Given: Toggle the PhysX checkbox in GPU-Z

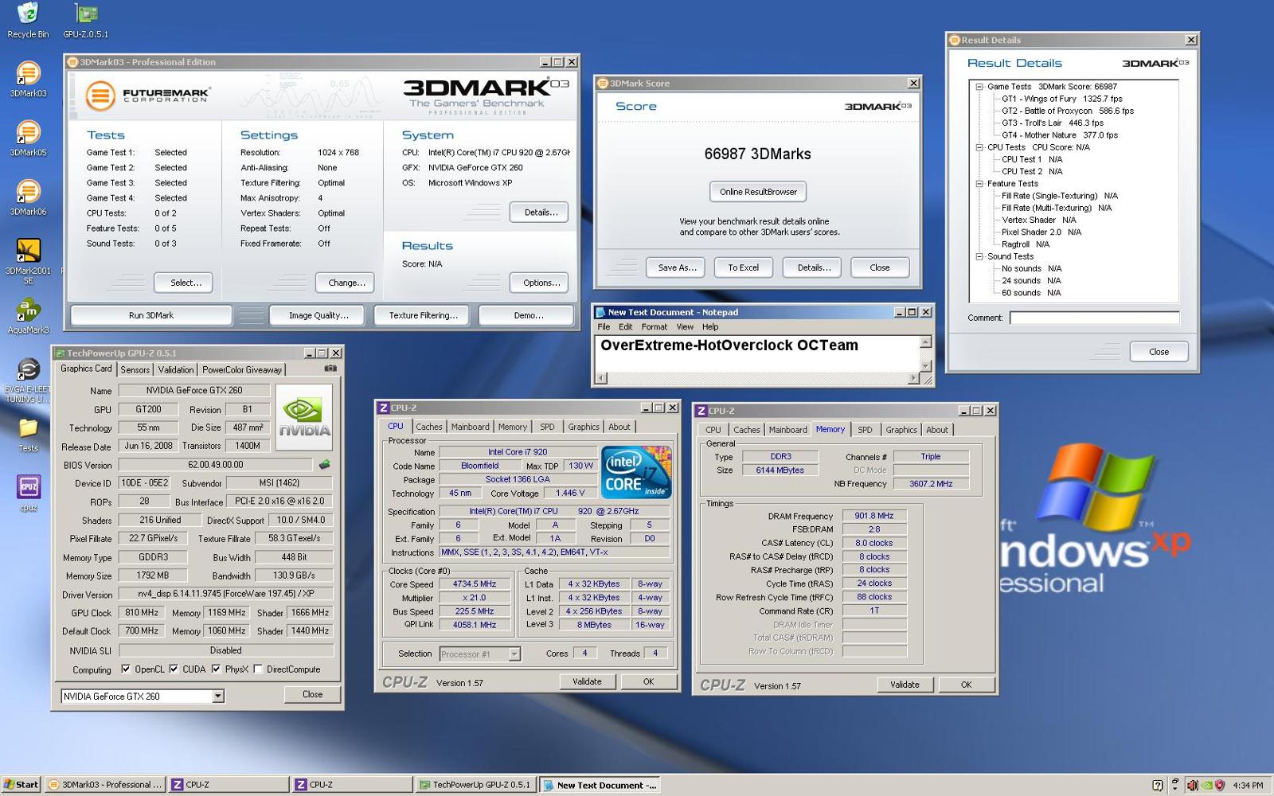Looking at the screenshot, I should tap(216, 669).
